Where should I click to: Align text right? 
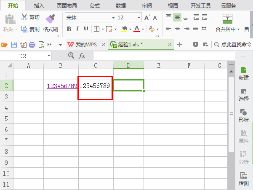point(187,29)
